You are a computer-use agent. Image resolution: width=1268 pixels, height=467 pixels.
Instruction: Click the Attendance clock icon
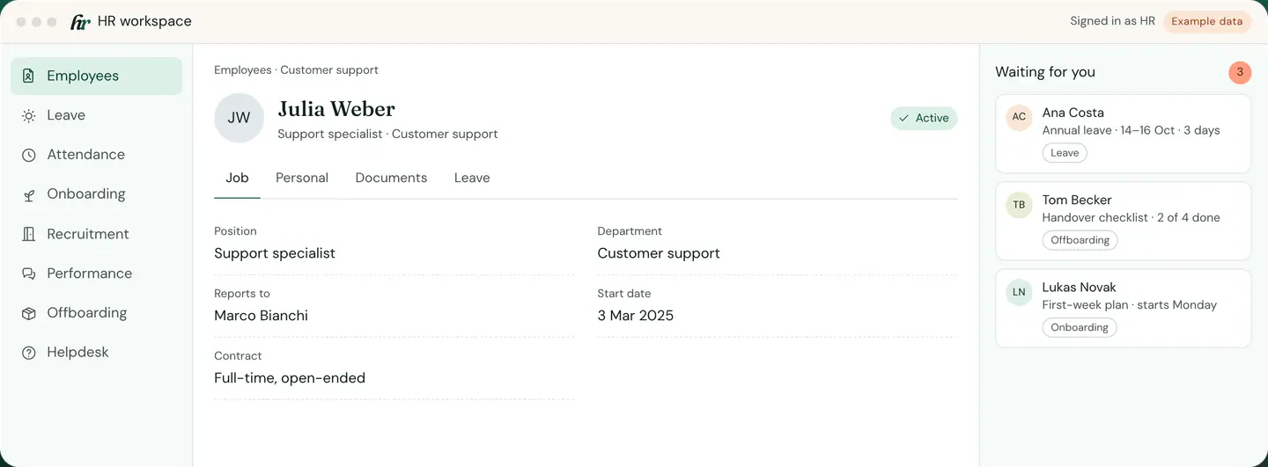coord(29,155)
